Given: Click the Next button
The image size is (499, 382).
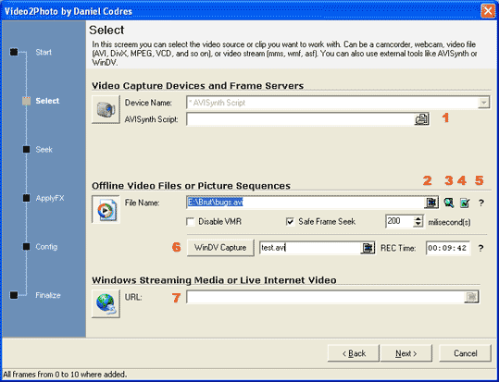Looking at the screenshot, I should click(406, 353).
